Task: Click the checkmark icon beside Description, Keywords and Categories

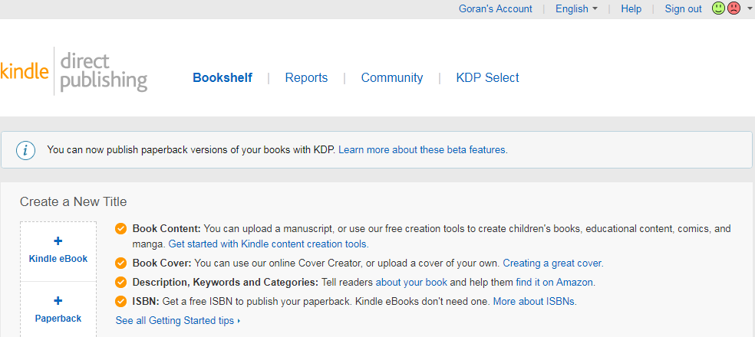Action: pos(121,282)
